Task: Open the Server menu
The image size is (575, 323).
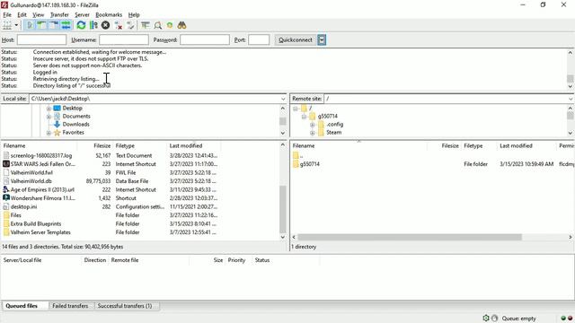Action: (82, 14)
